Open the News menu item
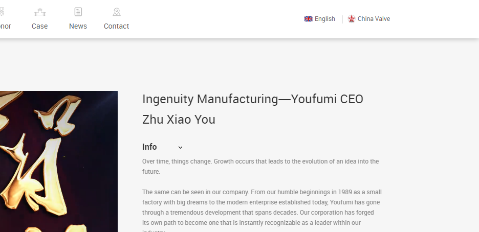Image resolution: width=479 pixels, height=232 pixels. pyautogui.click(x=78, y=26)
